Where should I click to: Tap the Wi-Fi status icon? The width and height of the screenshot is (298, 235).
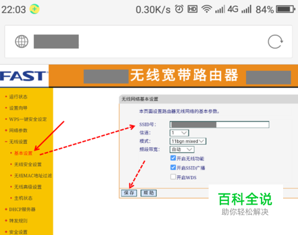click(207, 9)
